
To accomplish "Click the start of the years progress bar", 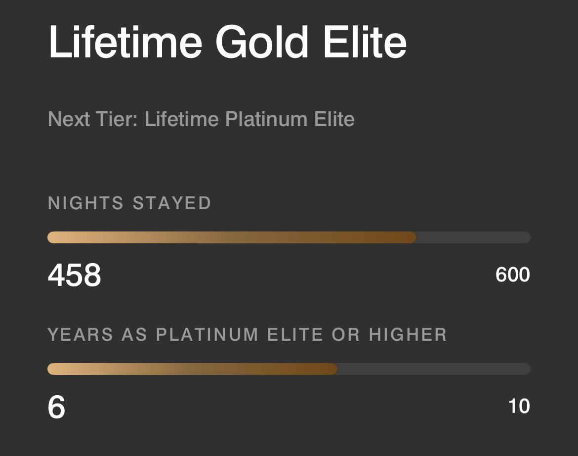I will coord(50,369).
